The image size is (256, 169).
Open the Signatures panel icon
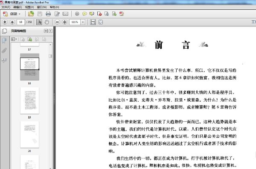click(4, 60)
